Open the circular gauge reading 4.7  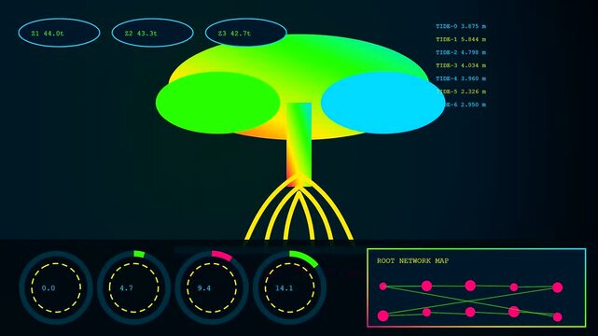(x=133, y=287)
